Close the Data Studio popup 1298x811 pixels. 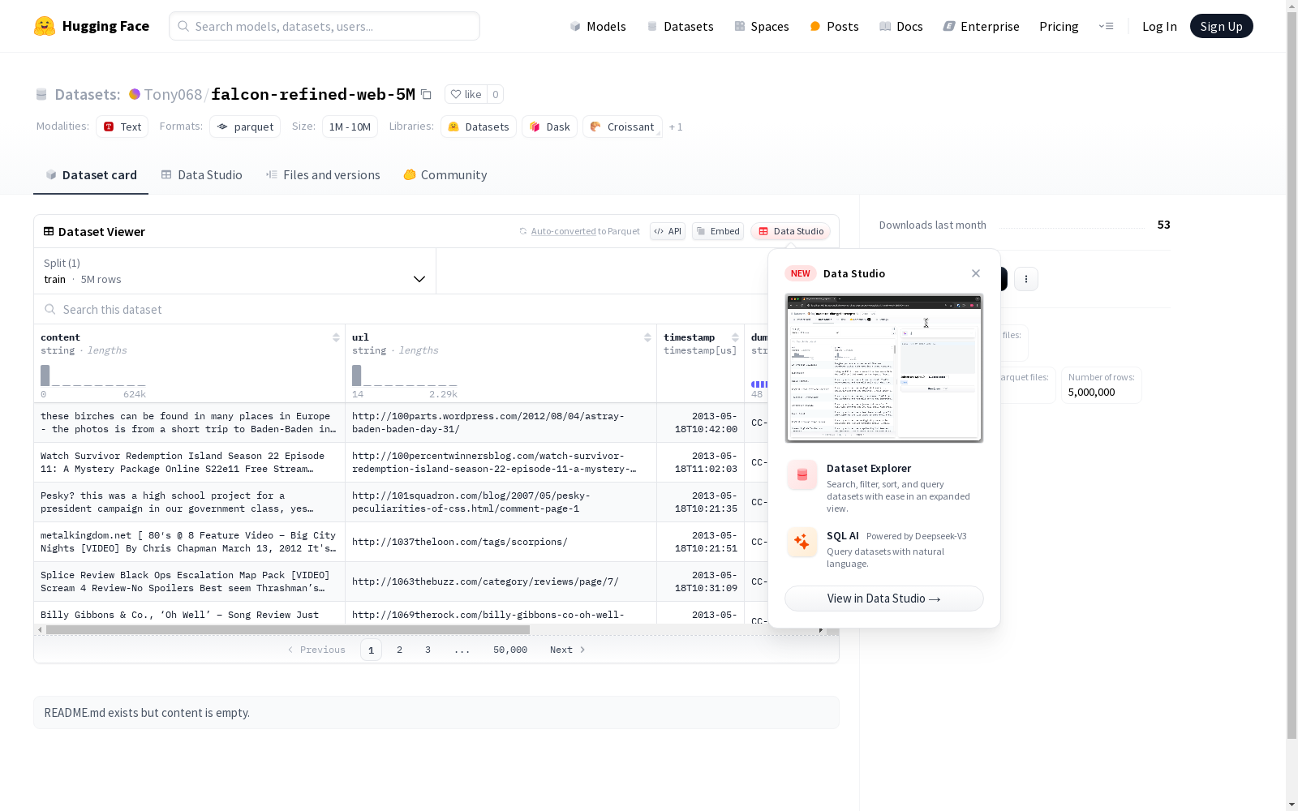click(x=976, y=273)
